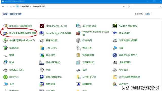
Task: Open 疑难解答 troubleshooting icon
Action: pos(78,84)
